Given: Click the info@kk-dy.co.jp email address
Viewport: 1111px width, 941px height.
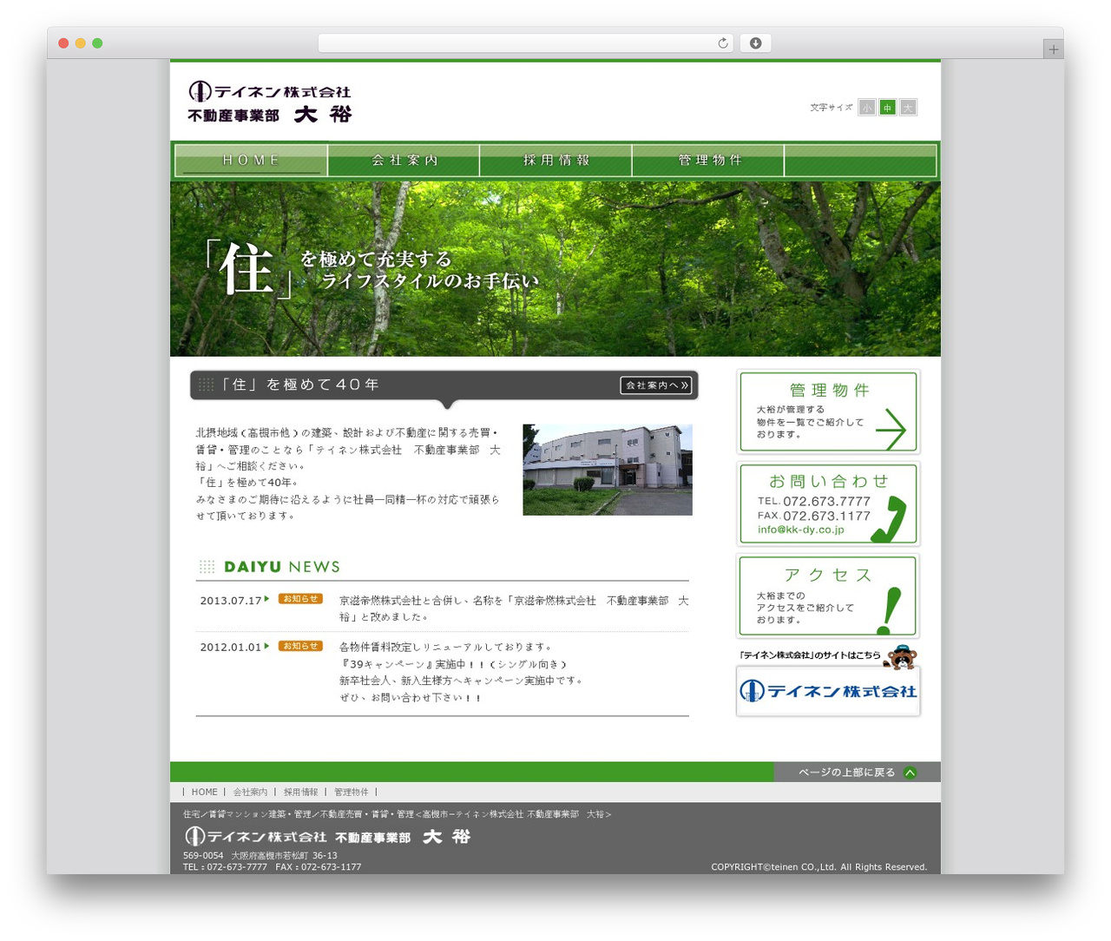Looking at the screenshot, I should point(800,530).
